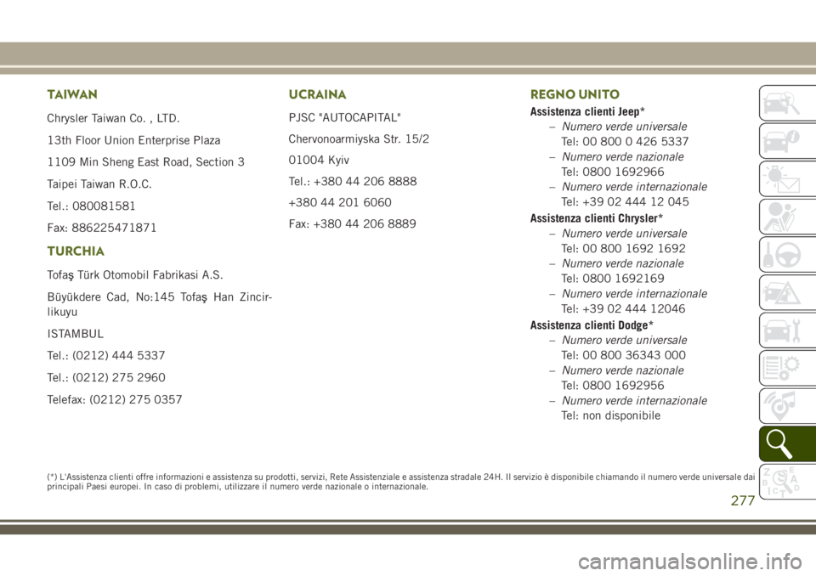This screenshot has width=816, height=576.
Task: Click Taiwan phone 'Tel.: 080081581'
Action: click(91, 206)
